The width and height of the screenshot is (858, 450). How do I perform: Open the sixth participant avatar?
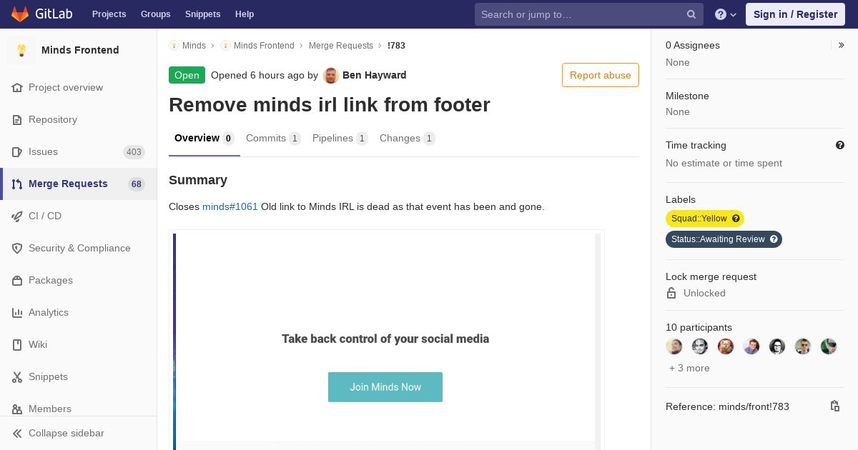click(x=803, y=346)
